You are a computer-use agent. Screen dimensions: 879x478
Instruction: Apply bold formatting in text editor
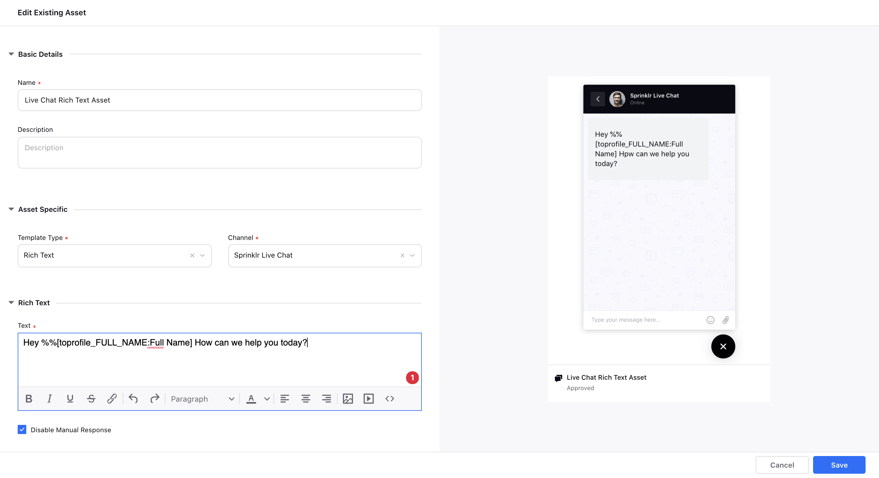pos(29,399)
